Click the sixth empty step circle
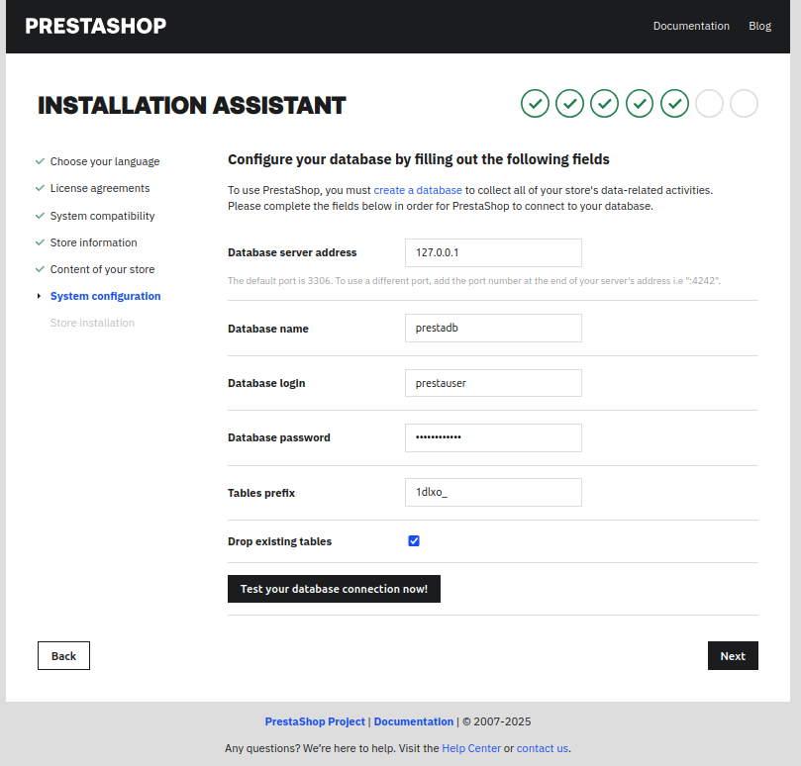Image resolution: width=801 pixels, height=766 pixels. (x=709, y=103)
